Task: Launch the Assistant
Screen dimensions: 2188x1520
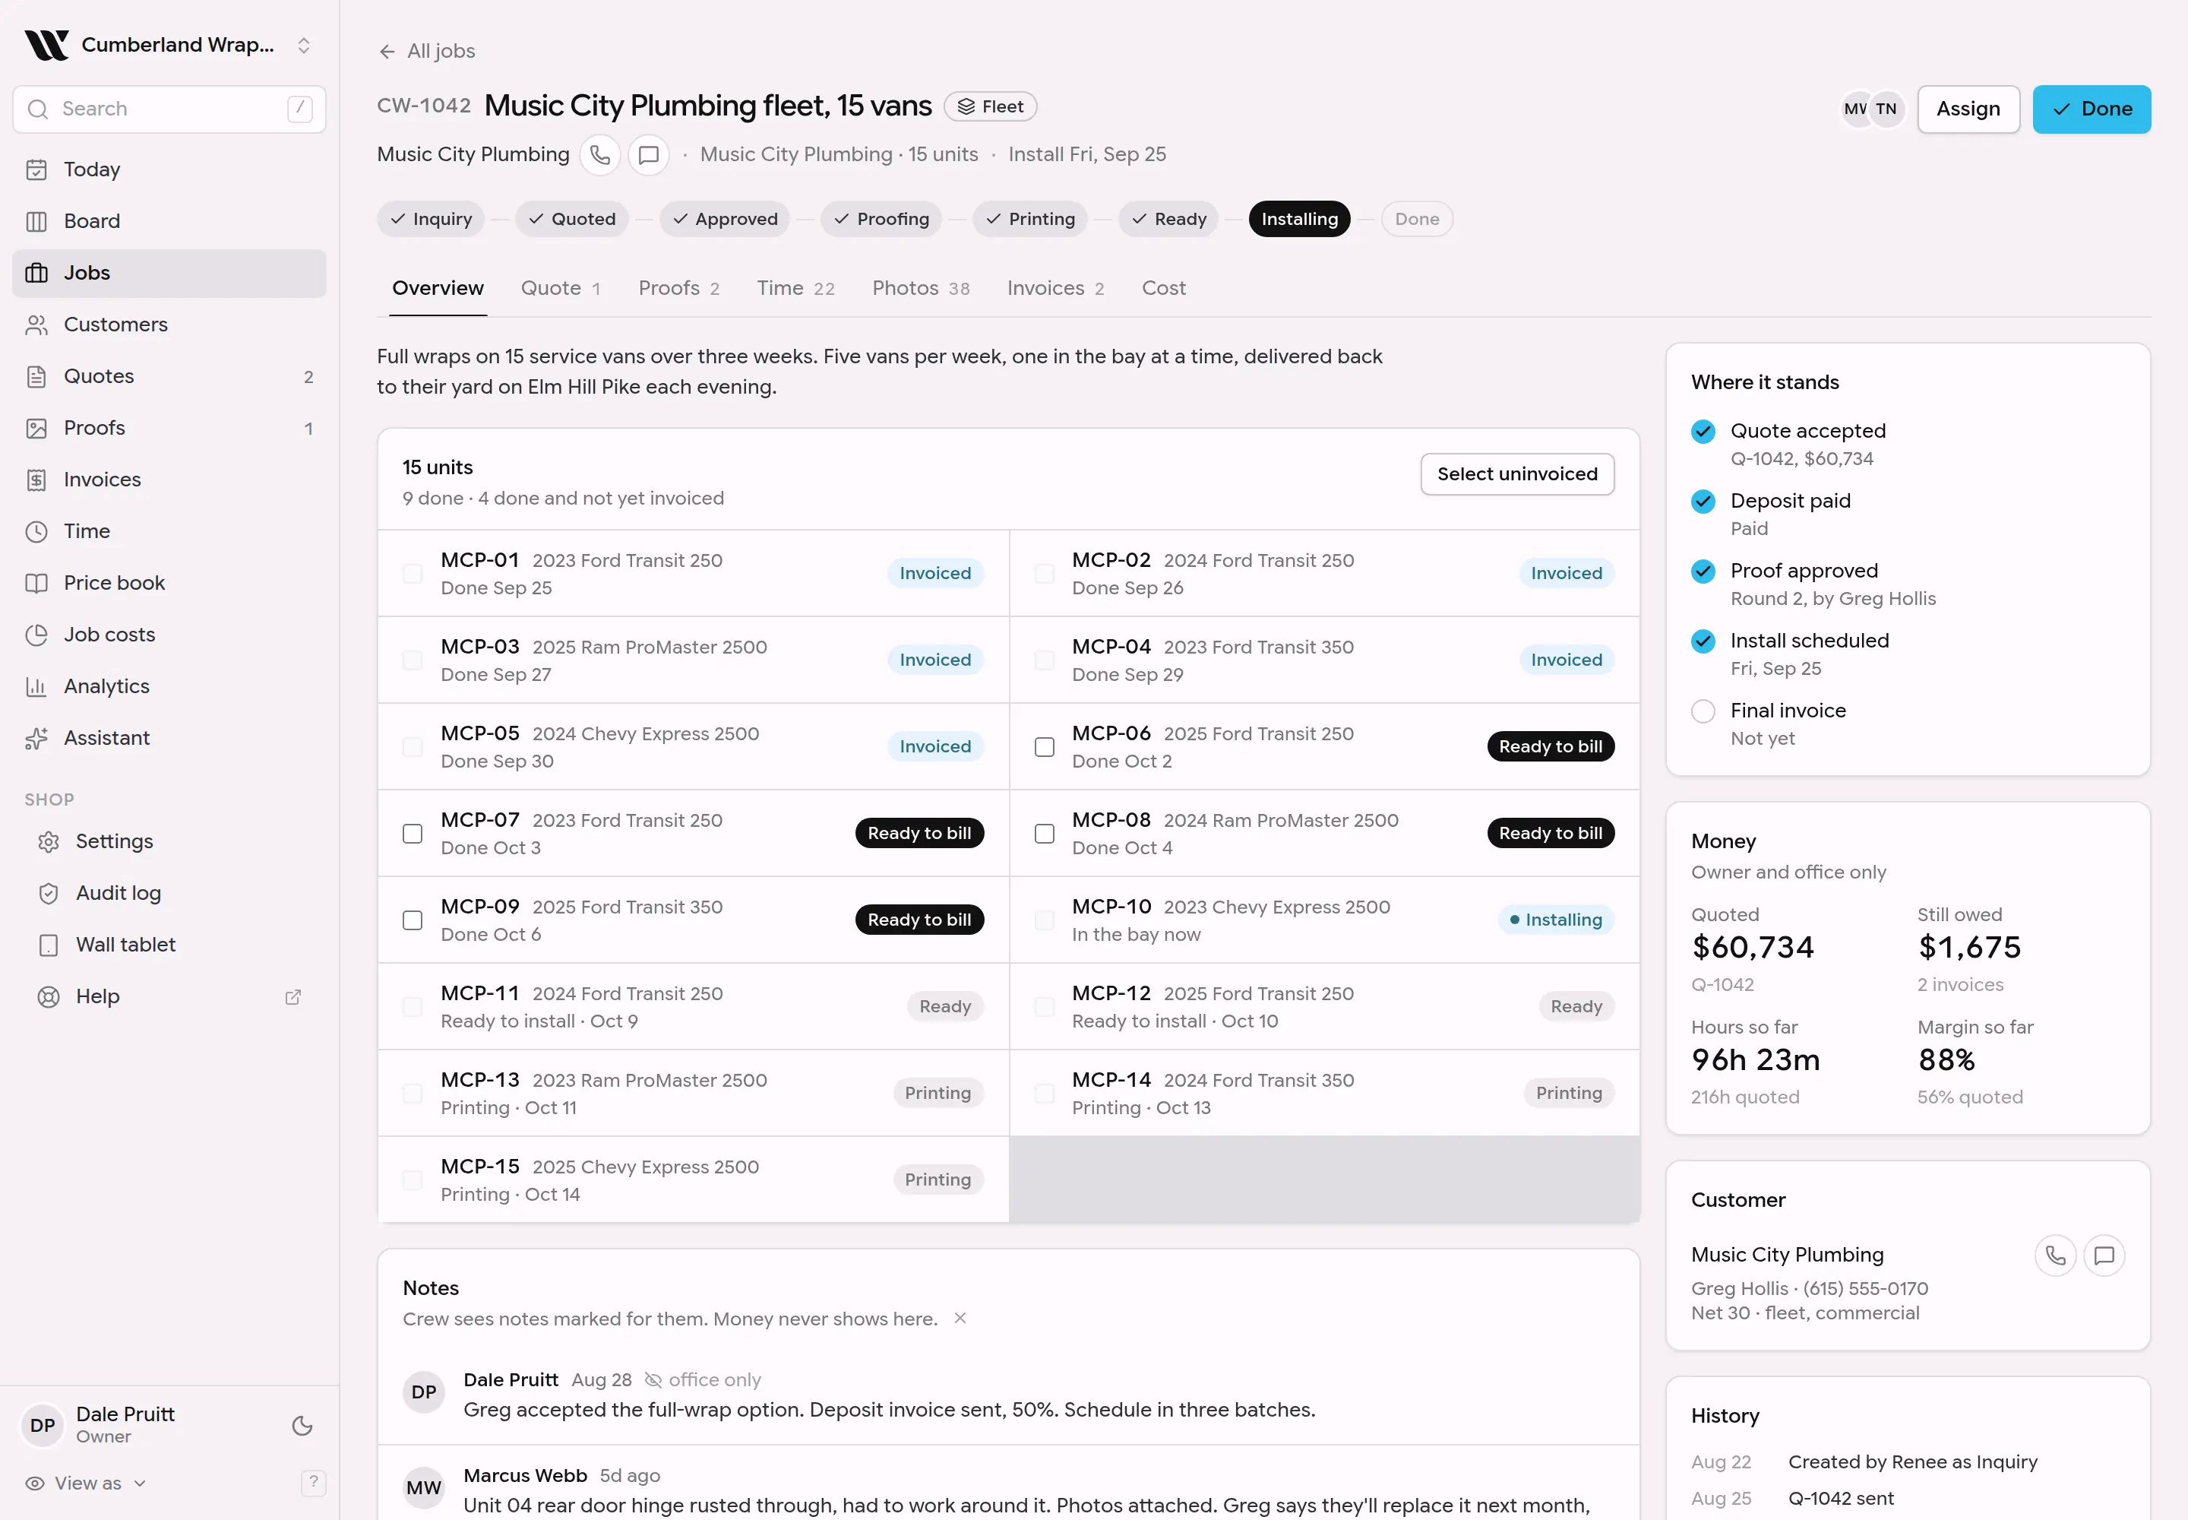Action: tap(169, 738)
